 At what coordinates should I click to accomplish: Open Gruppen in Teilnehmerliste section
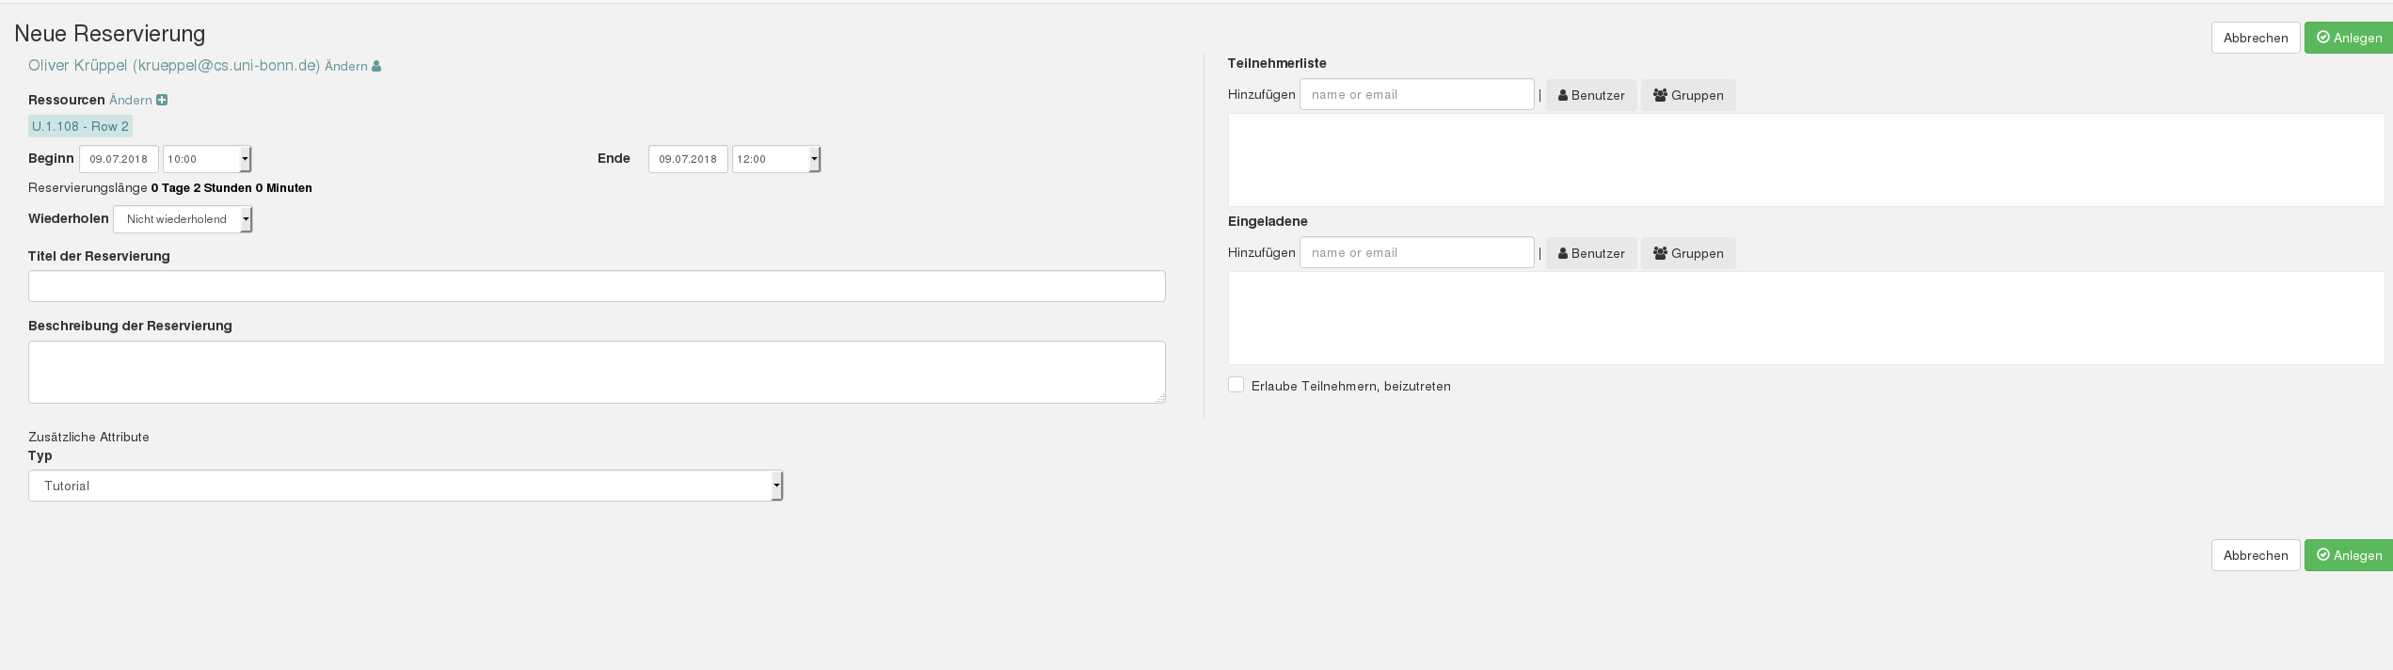(x=1687, y=95)
